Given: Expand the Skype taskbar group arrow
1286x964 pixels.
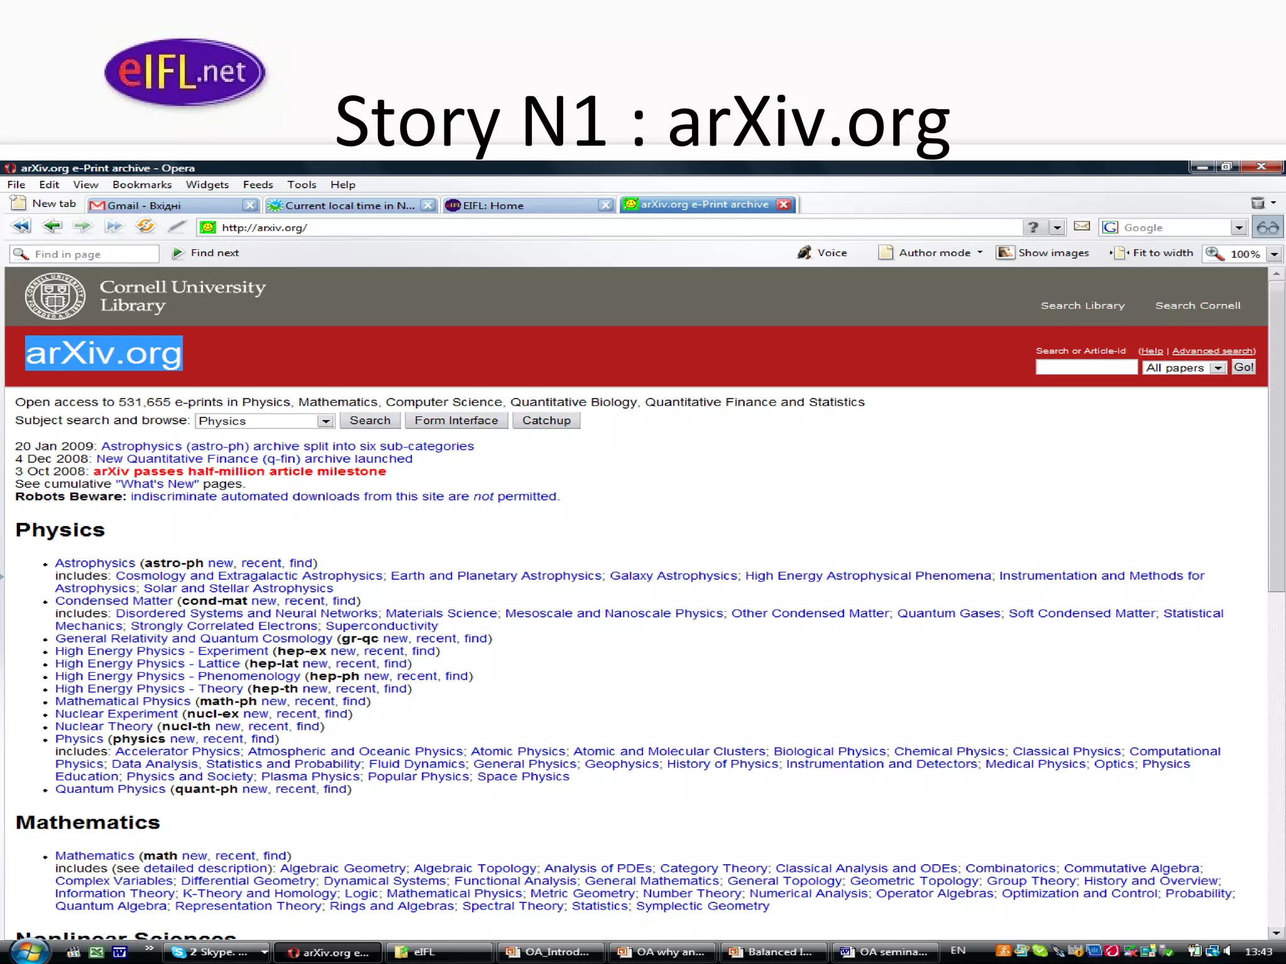Looking at the screenshot, I should [264, 952].
